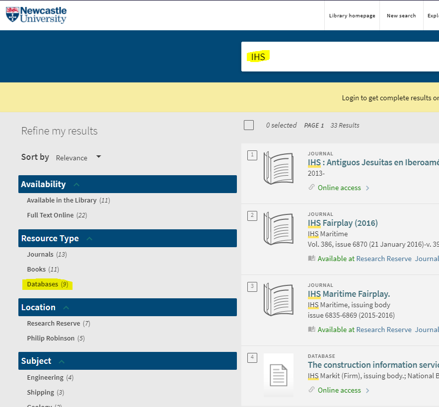Viewport: 439px width, 407px height.
Task: Click the link icon beside first Online access
Action: click(x=311, y=188)
